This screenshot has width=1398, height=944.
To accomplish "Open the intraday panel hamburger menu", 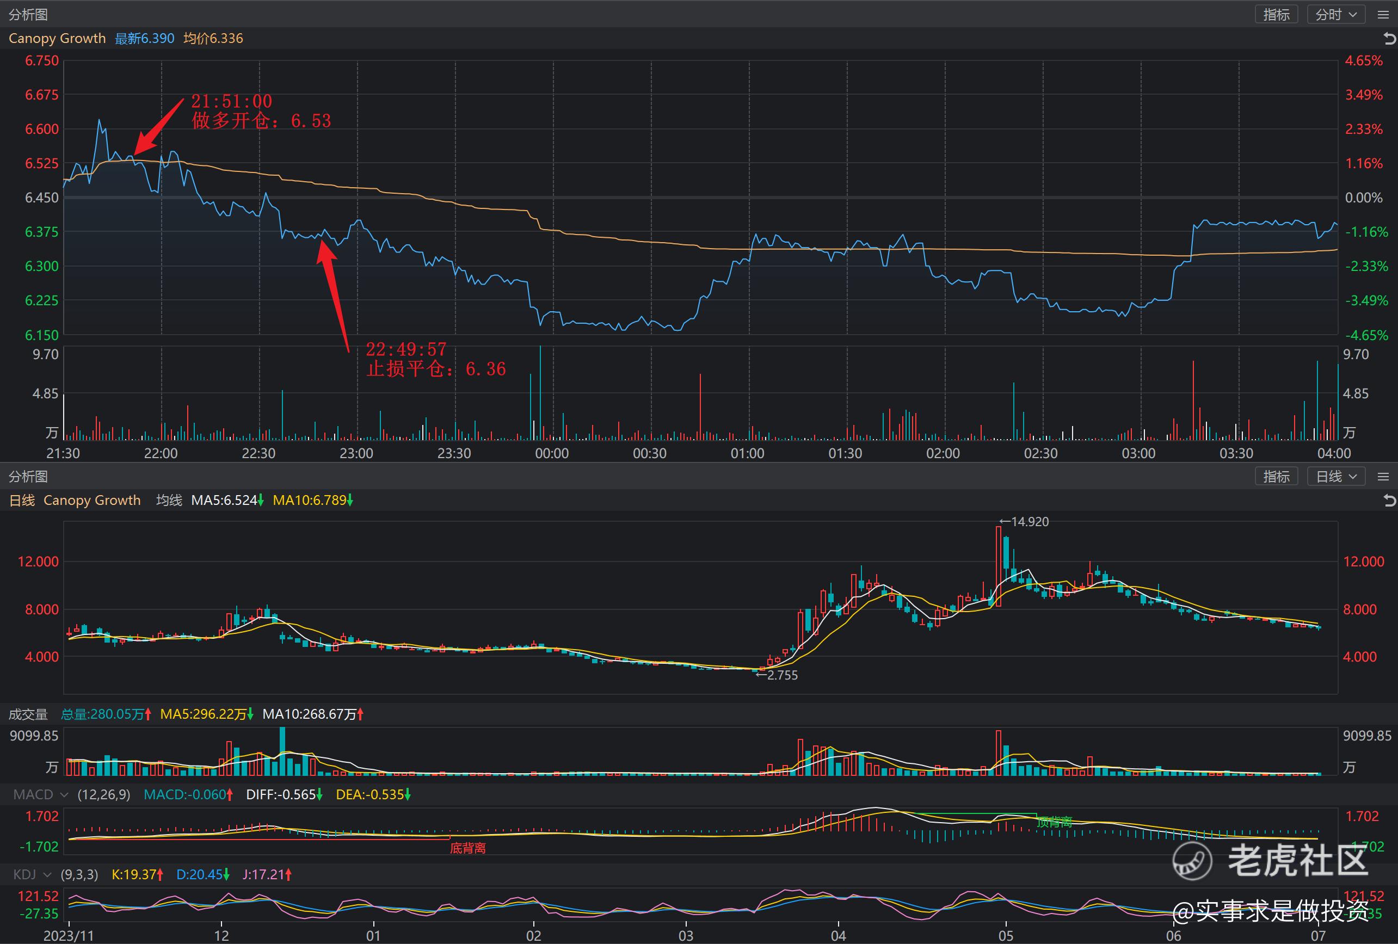I will click(1383, 15).
